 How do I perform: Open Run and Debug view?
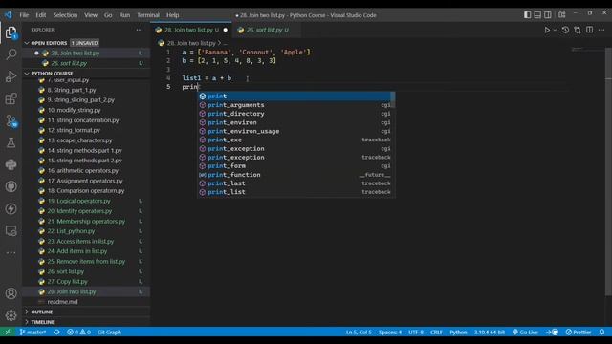pyautogui.click(x=11, y=76)
